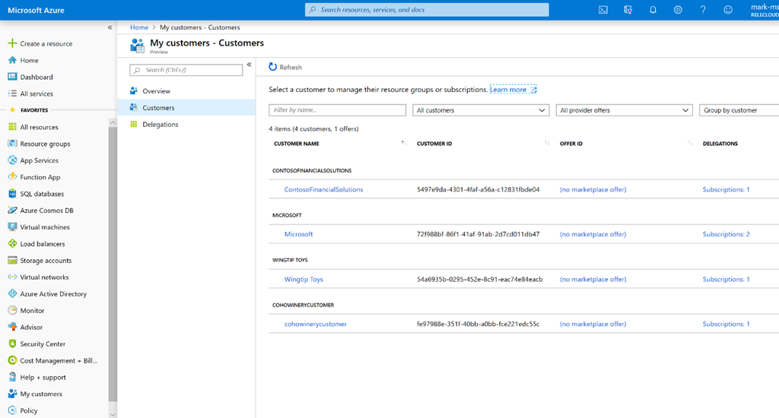Open the All customers dropdown

481,110
